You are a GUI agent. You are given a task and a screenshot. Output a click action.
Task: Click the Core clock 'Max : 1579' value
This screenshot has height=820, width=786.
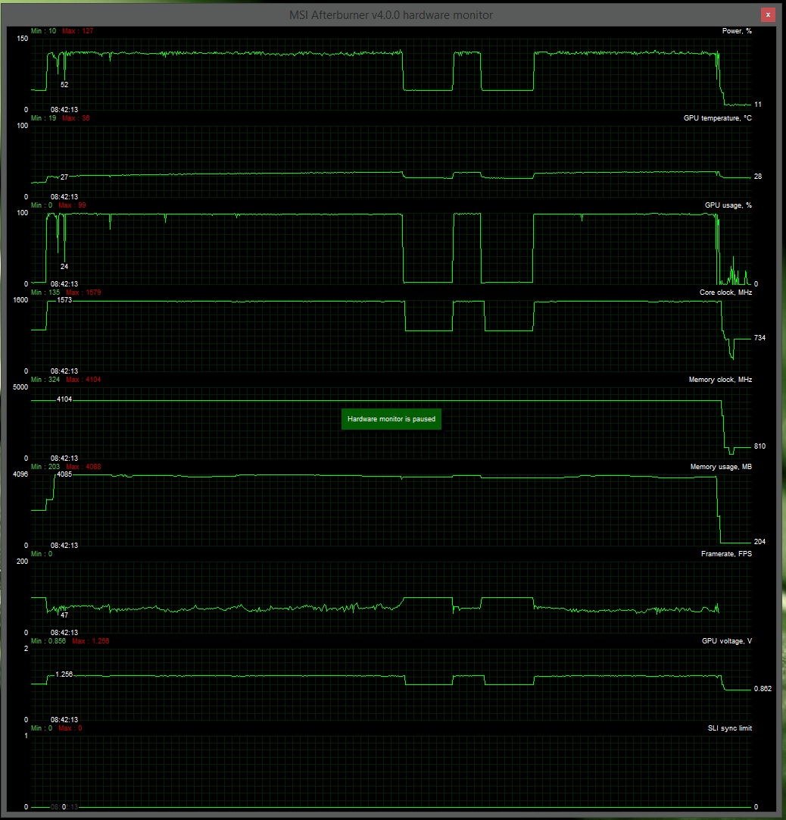coord(83,293)
